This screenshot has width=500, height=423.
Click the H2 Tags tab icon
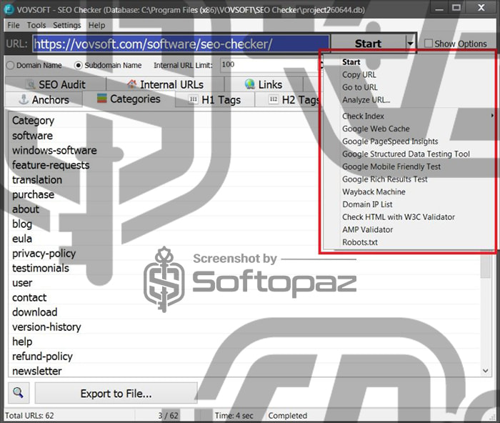click(x=274, y=99)
